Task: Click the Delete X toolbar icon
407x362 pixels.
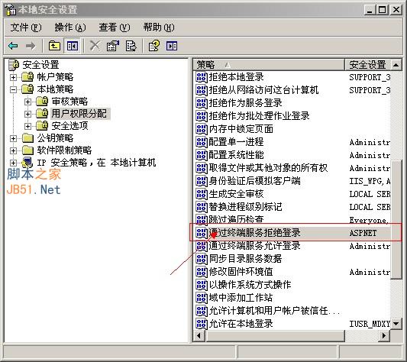Action: 95,46
